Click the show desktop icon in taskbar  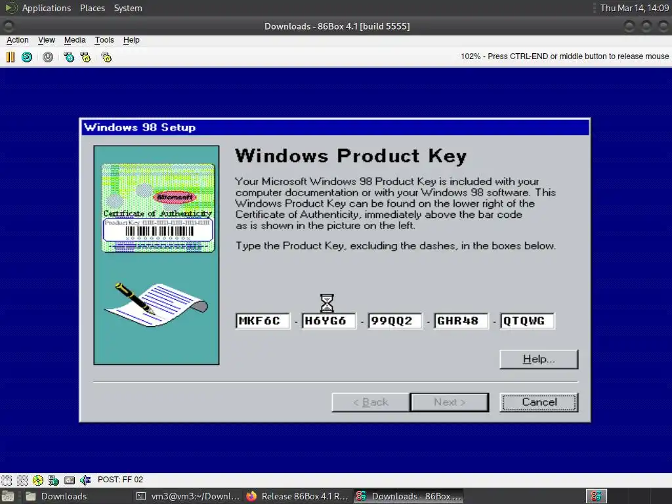point(8,496)
